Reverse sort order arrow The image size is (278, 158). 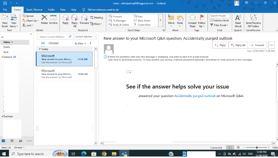(x=91, y=43)
